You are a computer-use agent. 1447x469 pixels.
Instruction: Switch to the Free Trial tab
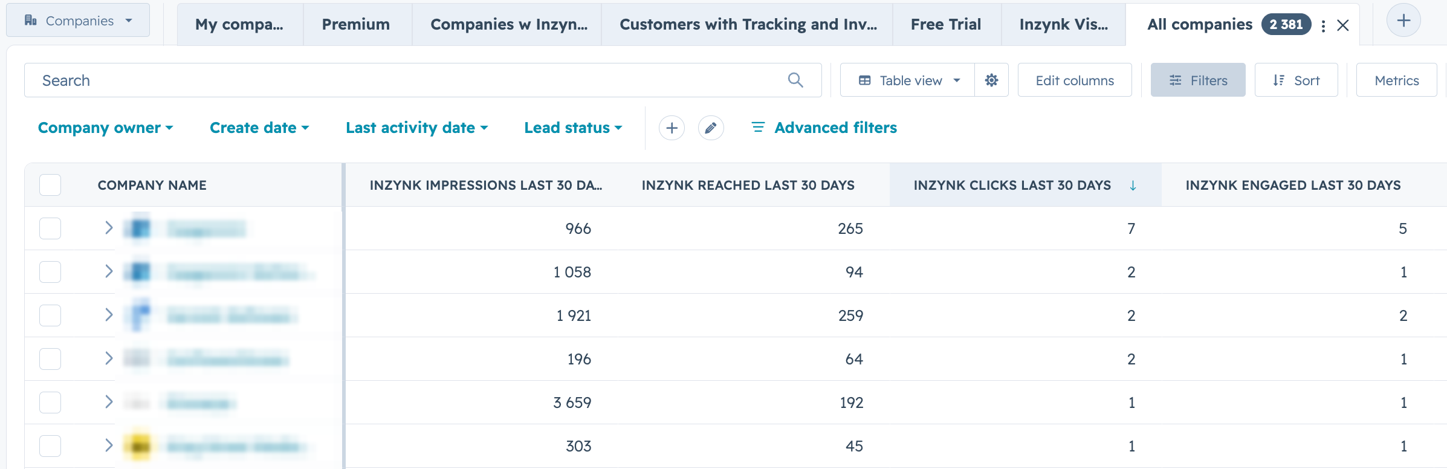(x=946, y=25)
